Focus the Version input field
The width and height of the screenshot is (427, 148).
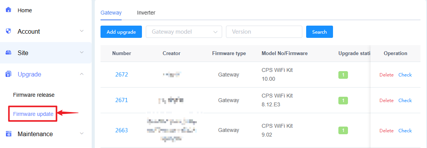click(264, 32)
